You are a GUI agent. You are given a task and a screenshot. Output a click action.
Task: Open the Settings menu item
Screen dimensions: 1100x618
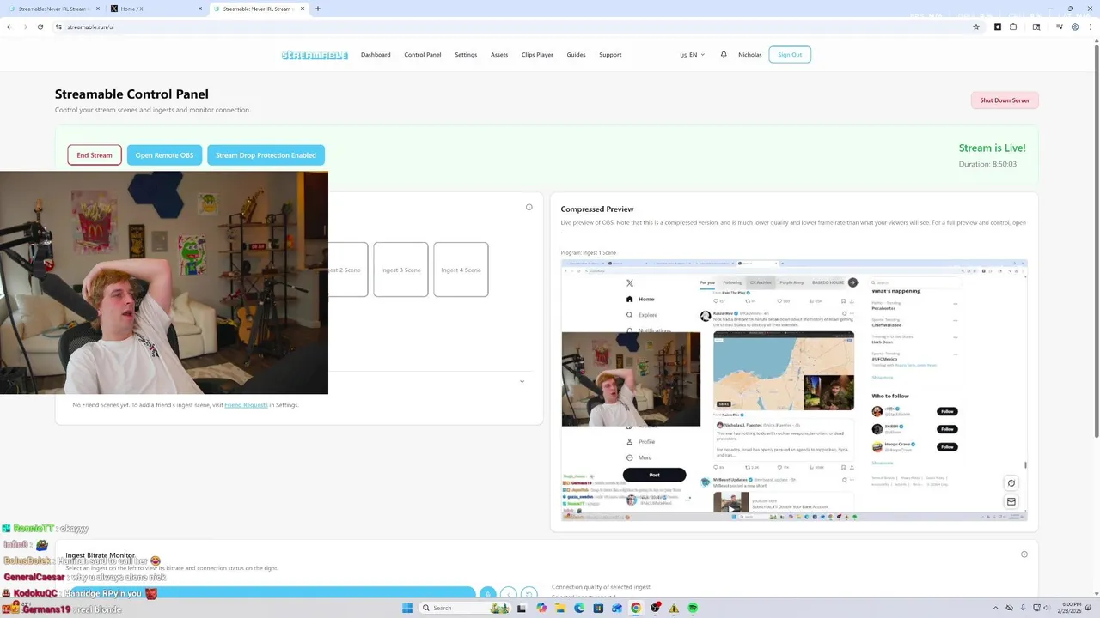click(466, 55)
